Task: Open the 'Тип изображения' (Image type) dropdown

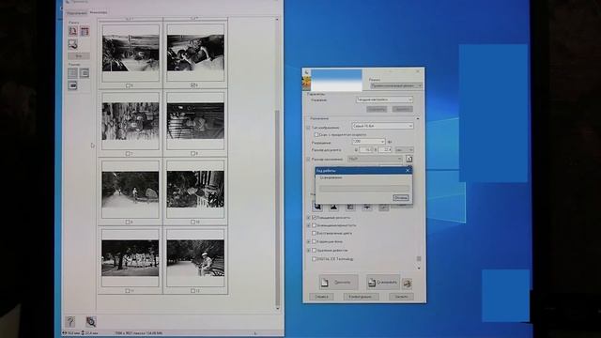Action: click(382, 126)
